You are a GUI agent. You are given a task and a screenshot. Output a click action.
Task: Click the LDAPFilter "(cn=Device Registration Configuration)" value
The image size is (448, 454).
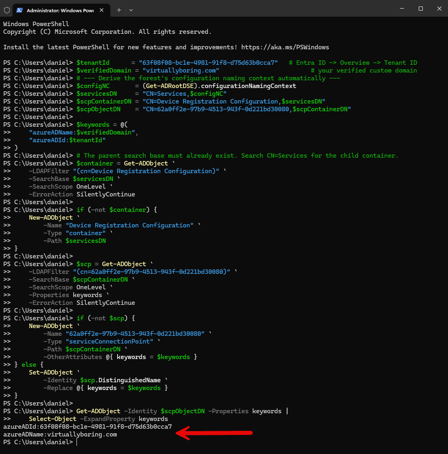pos(146,171)
